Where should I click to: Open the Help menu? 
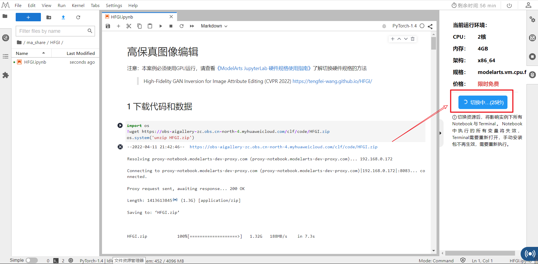[x=133, y=5]
